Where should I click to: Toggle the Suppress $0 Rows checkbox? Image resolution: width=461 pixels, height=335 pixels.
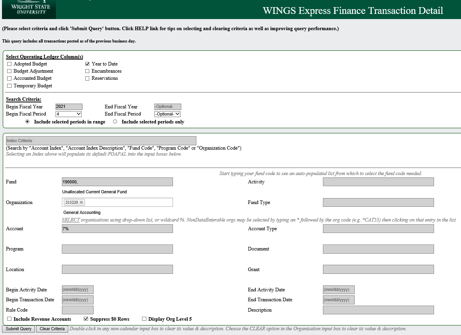pyautogui.click(x=86, y=319)
